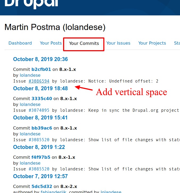Open commit b2cfb01

pos(41,70)
